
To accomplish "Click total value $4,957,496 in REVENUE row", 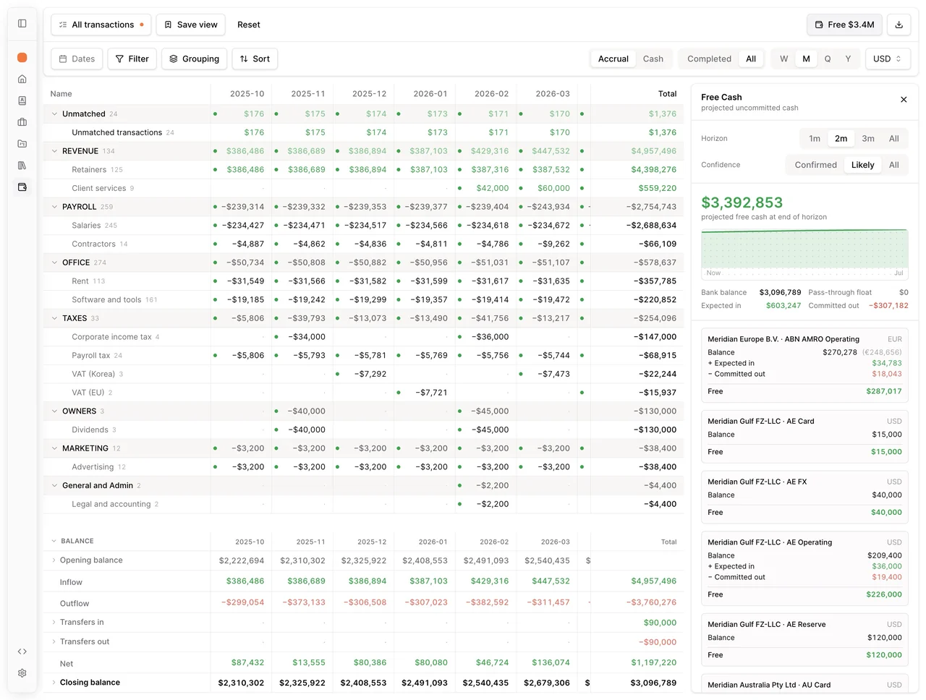I will pos(653,151).
